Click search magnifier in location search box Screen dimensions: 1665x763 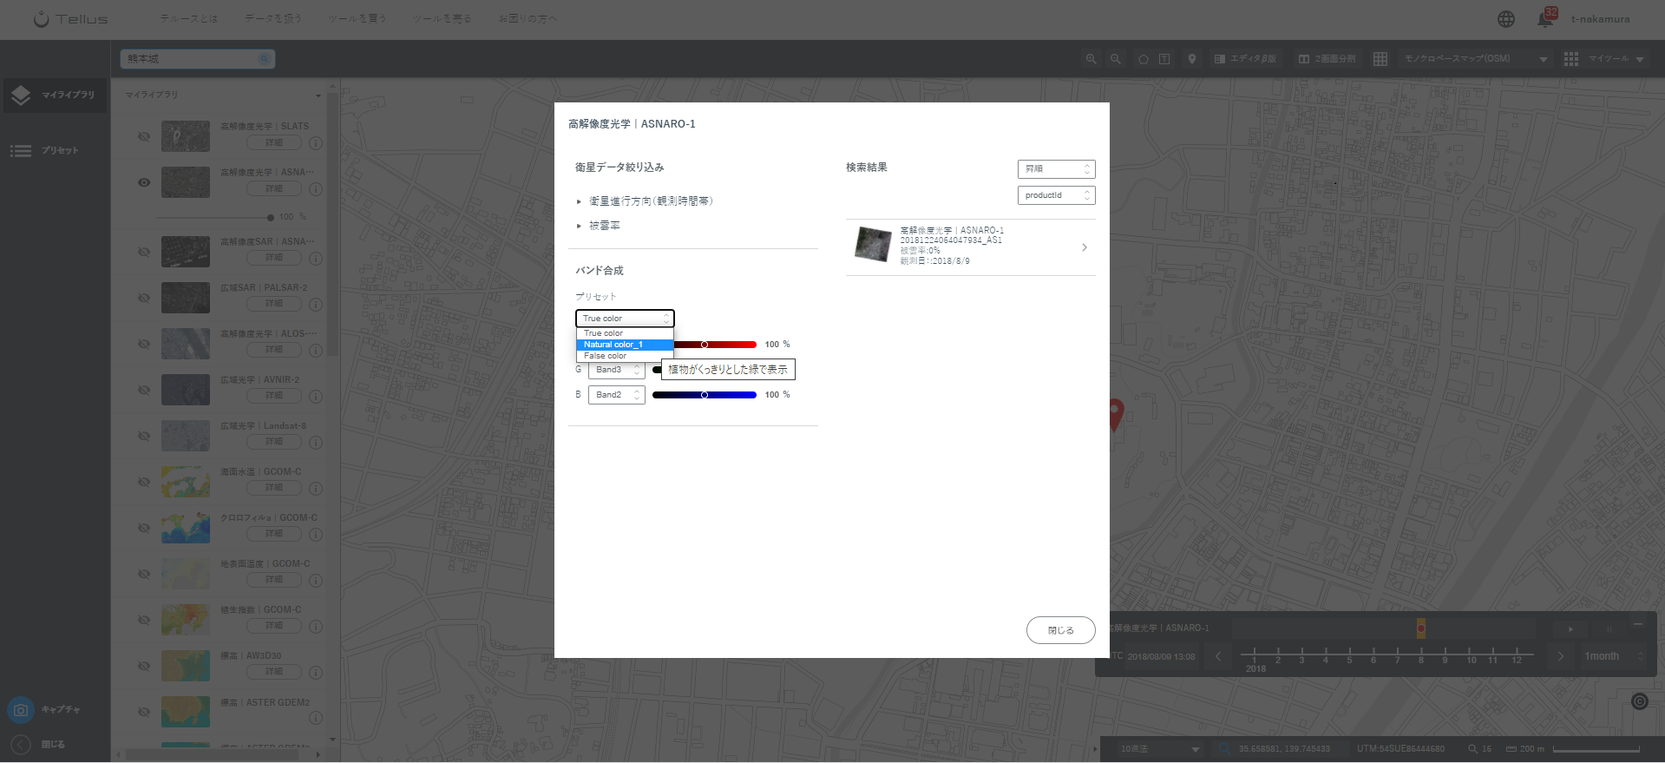264,59
